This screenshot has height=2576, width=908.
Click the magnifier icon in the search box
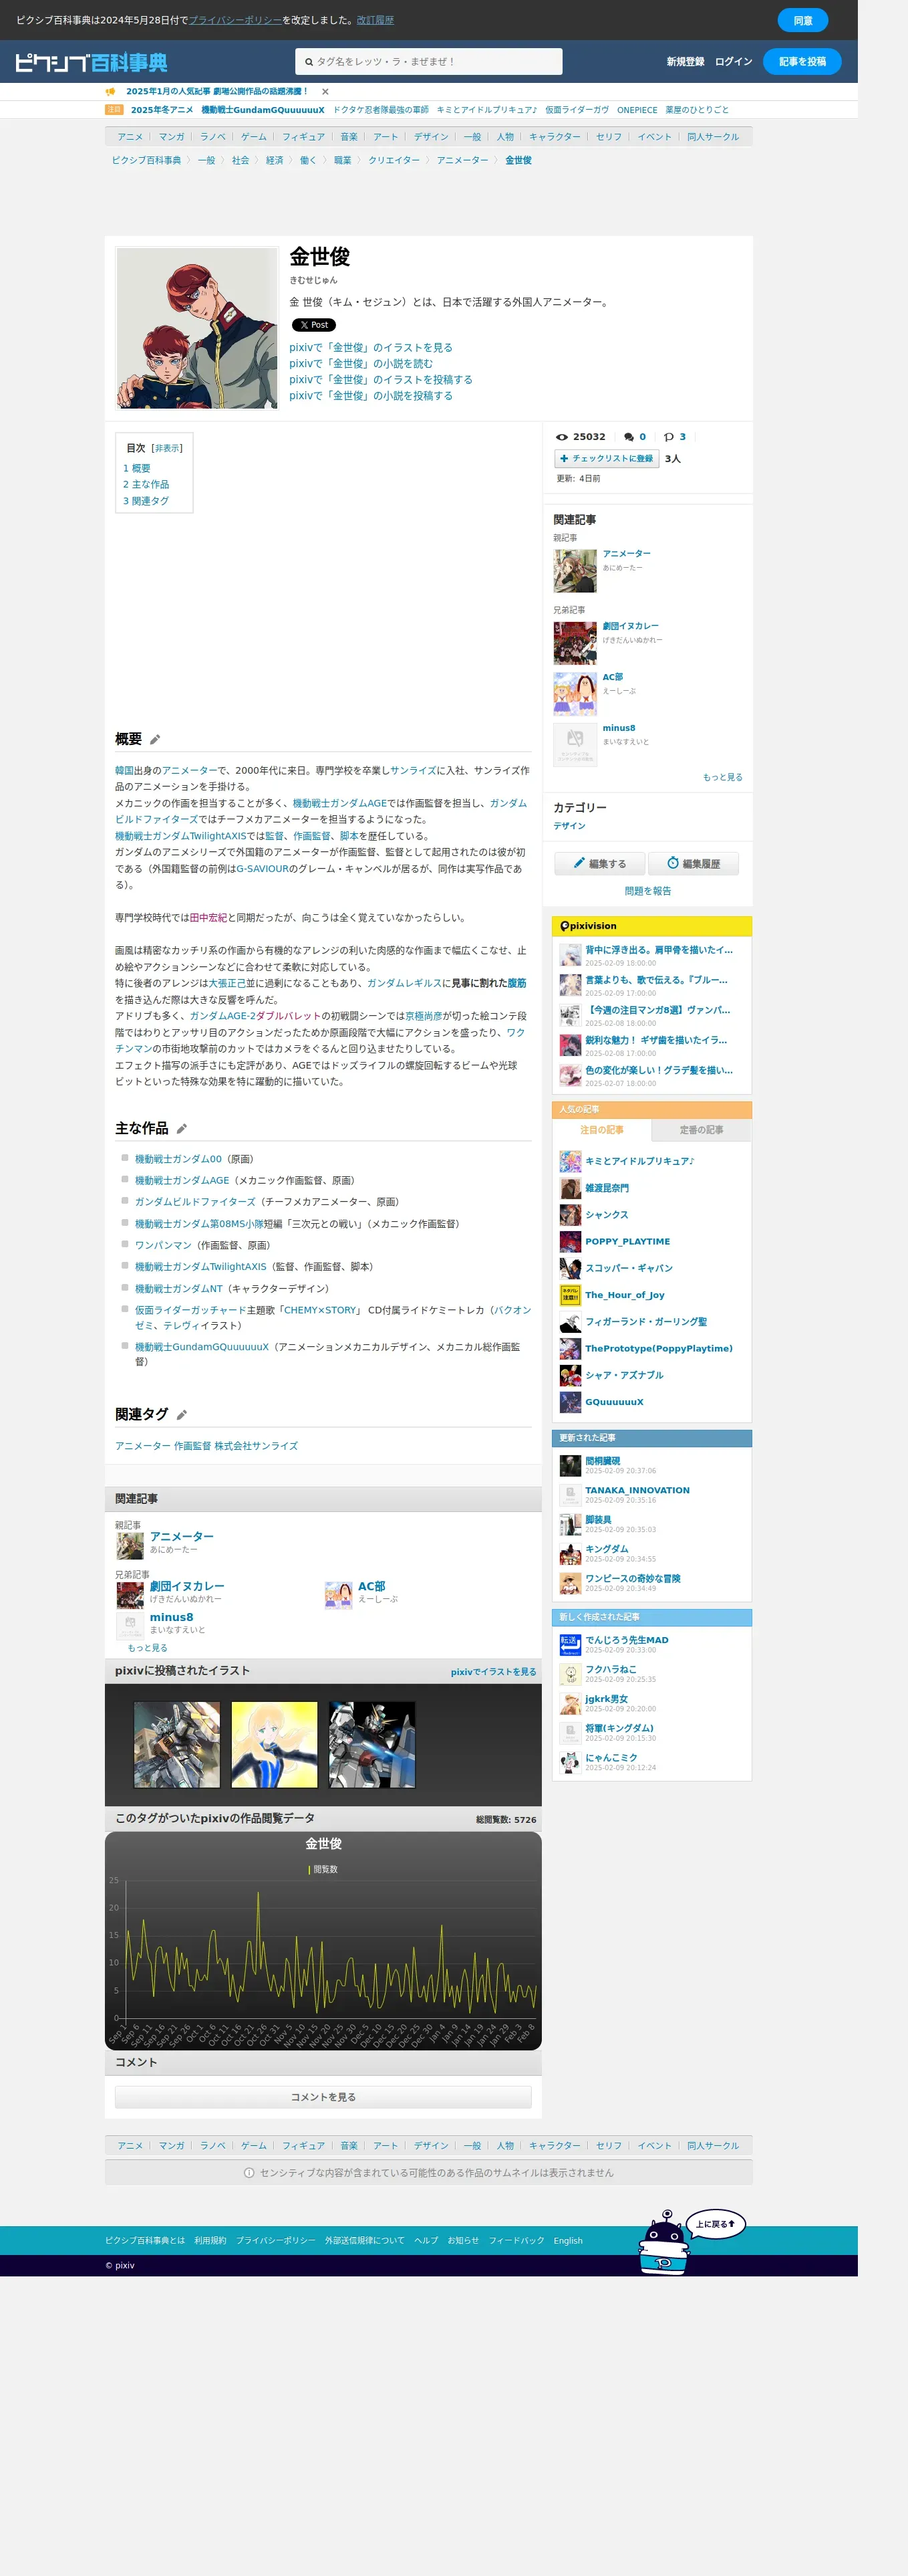tap(309, 62)
